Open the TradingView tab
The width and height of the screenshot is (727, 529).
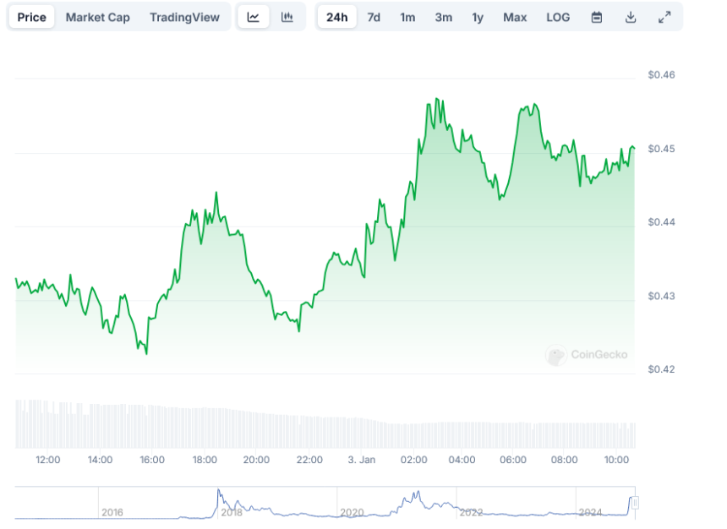tap(184, 17)
